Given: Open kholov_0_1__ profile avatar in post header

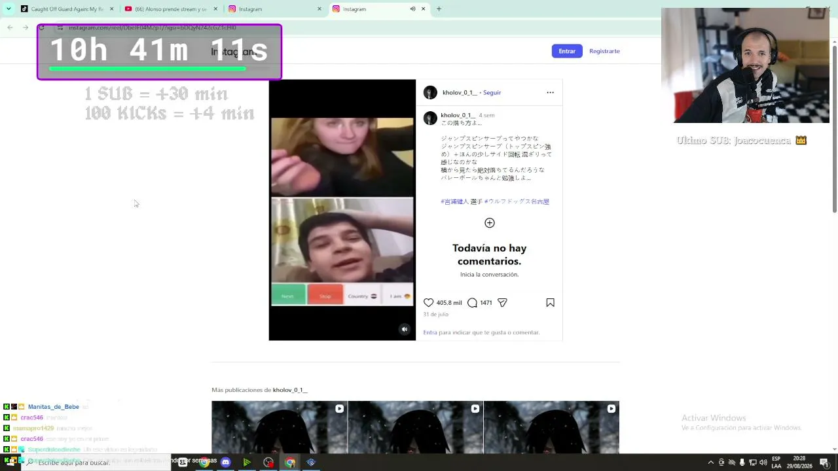Looking at the screenshot, I should (x=430, y=92).
